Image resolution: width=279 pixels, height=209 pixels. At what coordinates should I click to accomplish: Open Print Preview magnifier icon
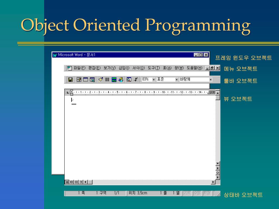pos(129,80)
